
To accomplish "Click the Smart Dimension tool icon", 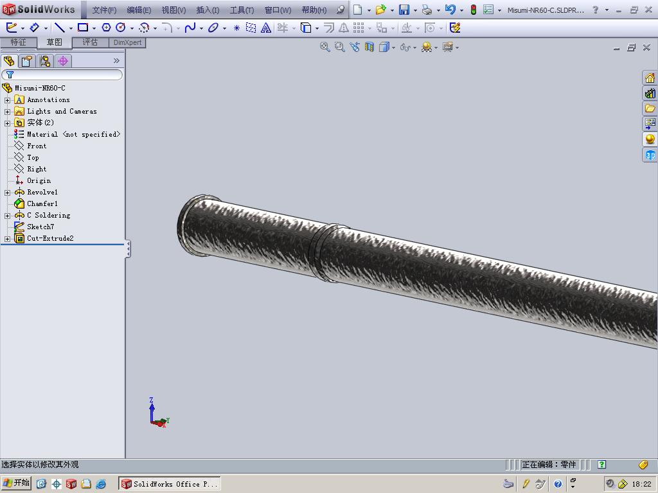I will pyautogui.click(x=35, y=28).
